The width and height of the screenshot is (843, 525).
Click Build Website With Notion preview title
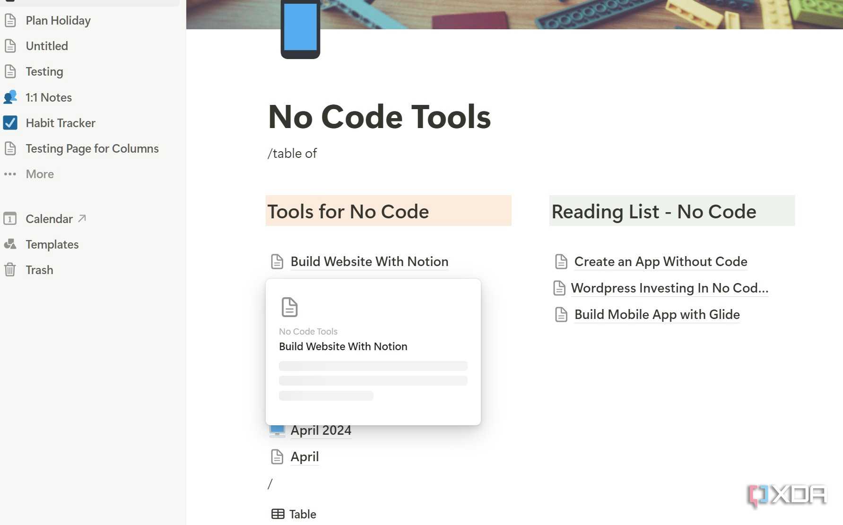[343, 346]
